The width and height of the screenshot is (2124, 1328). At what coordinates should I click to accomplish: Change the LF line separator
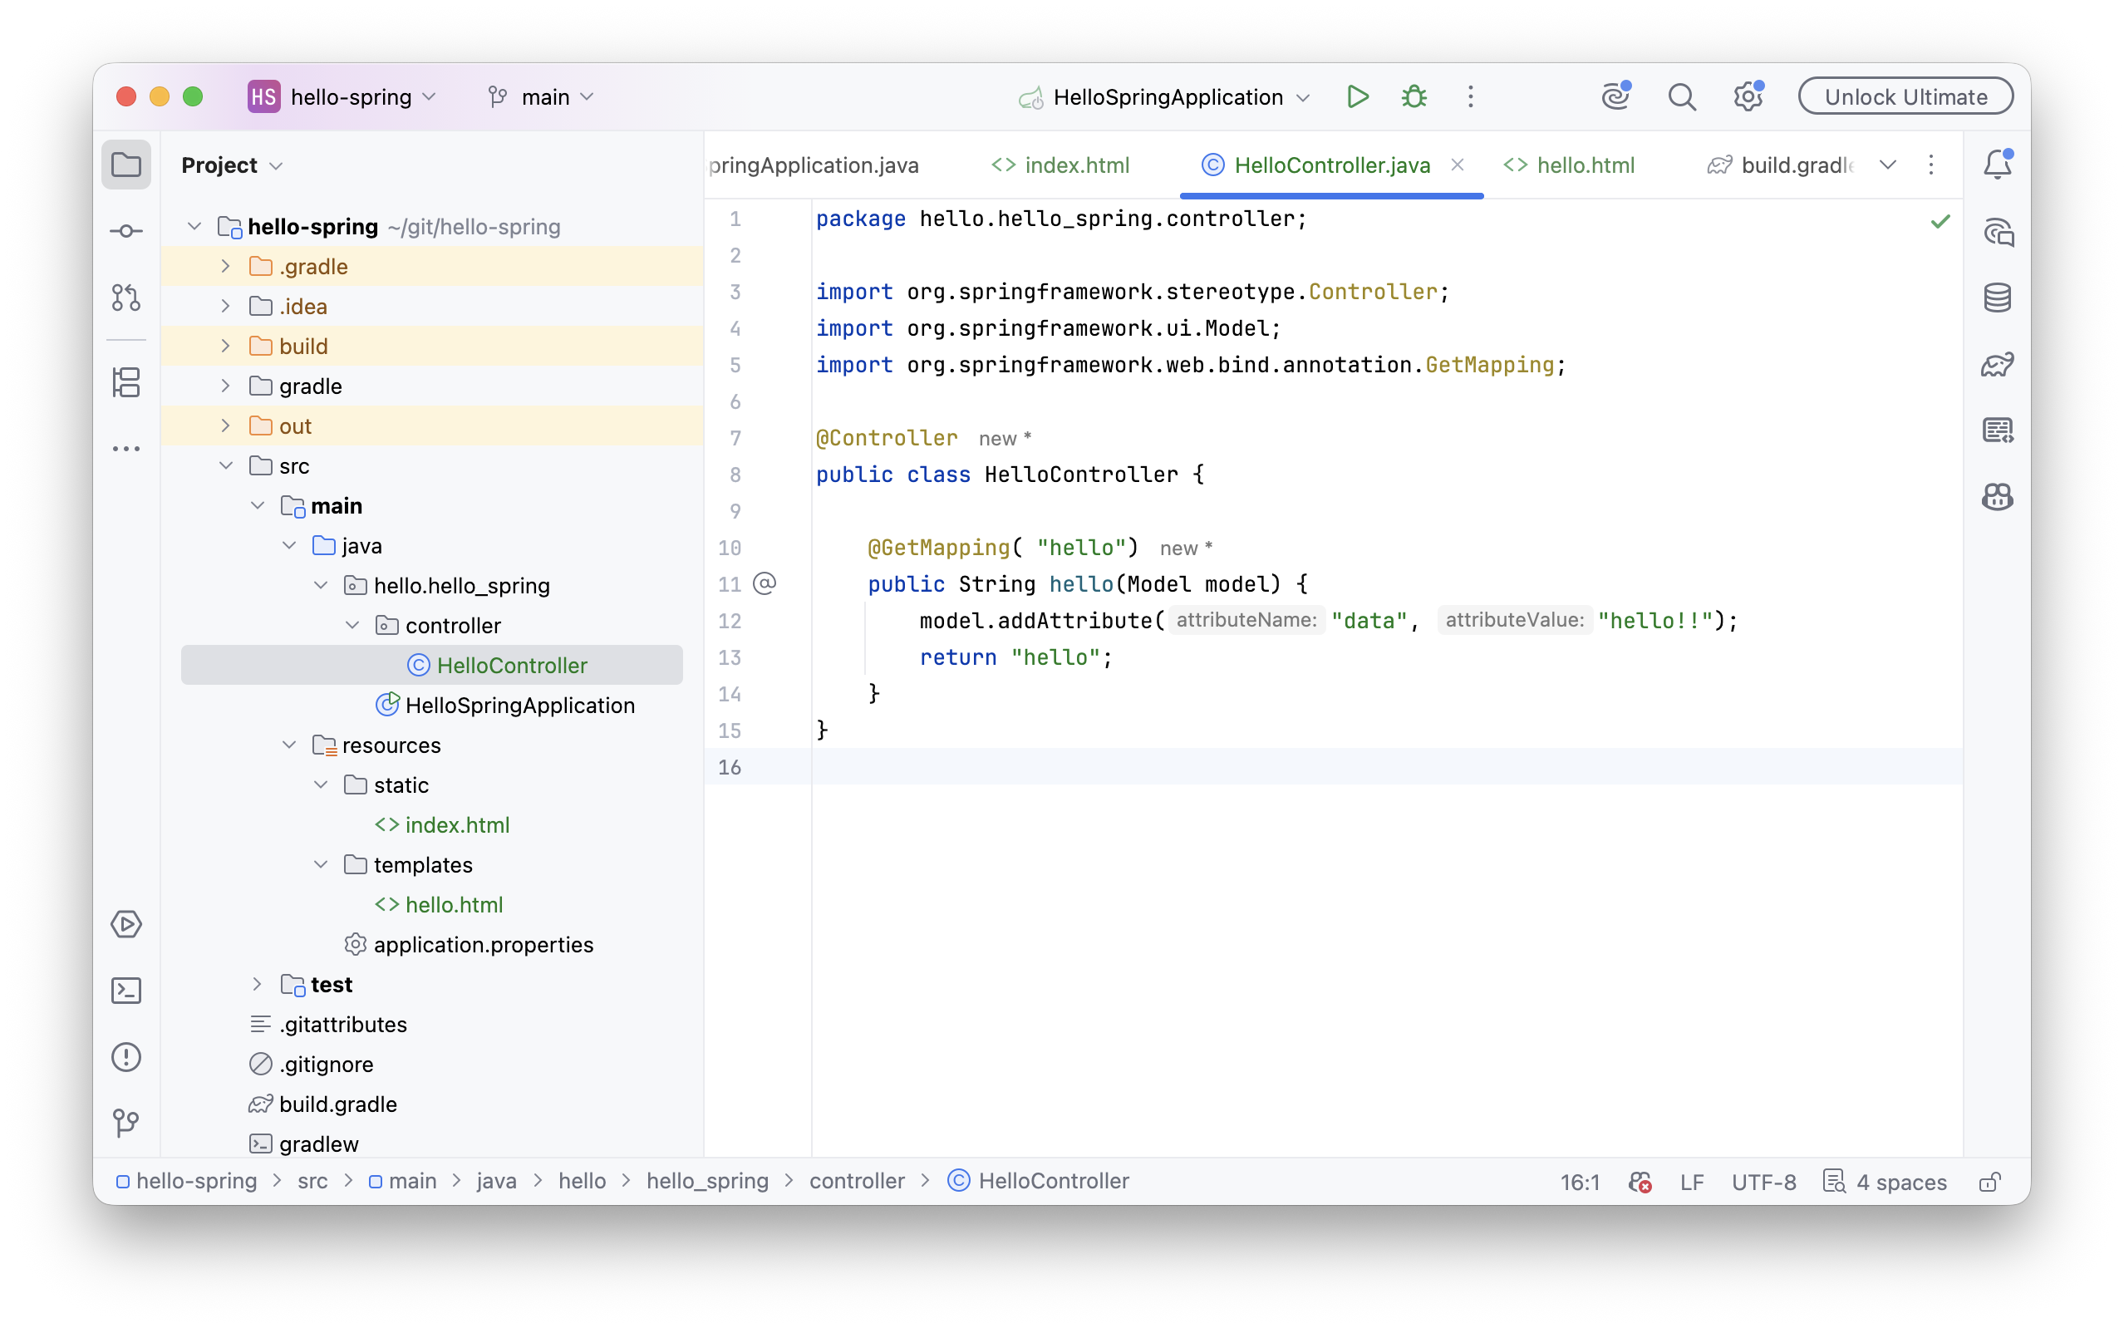coord(1692,1182)
